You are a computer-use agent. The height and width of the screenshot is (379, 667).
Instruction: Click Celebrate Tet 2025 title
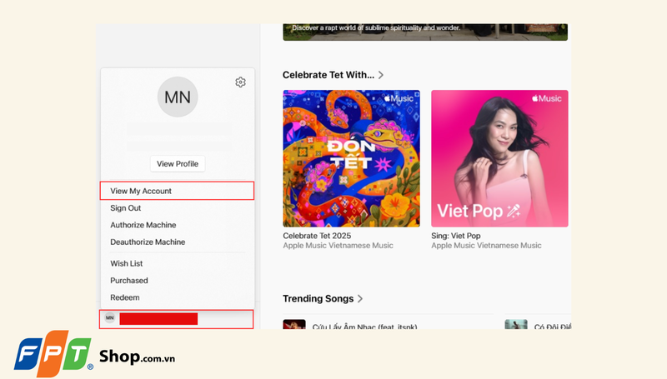317,236
